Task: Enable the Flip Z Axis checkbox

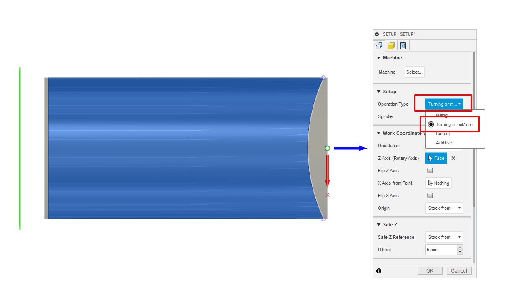Action: [x=430, y=170]
